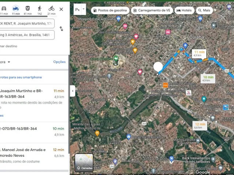Click the Shopping Estação Cuiabá shopping pin

[x=118, y=19]
